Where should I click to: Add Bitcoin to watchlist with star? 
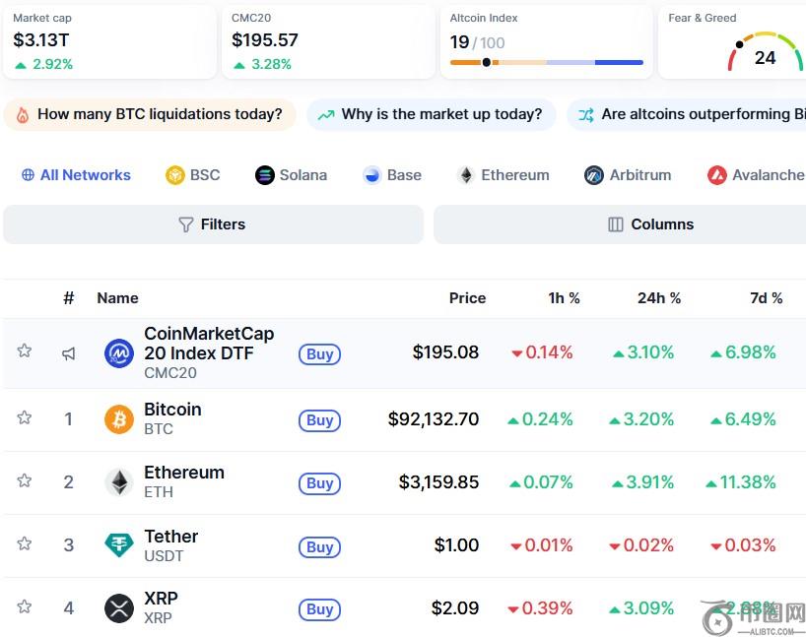[x=25, y=417]
